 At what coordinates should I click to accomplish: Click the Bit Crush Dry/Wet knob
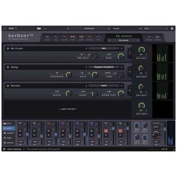[x=142, y=50]
